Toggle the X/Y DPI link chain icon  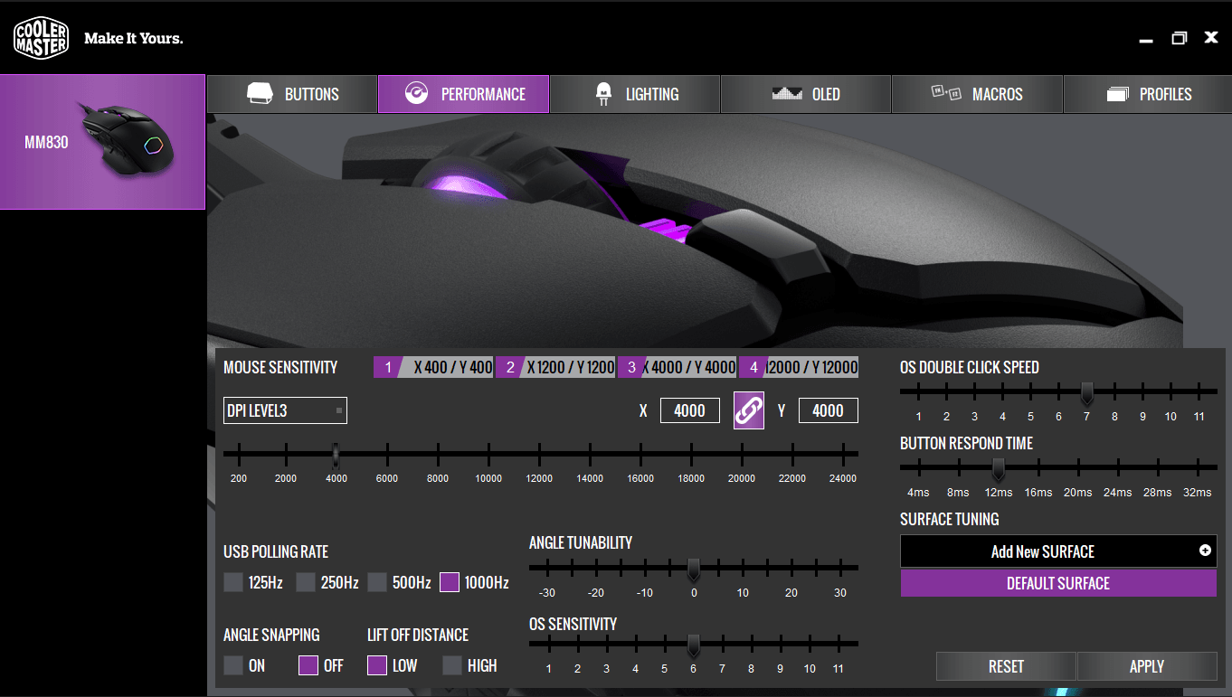click(x=749, y=410)
